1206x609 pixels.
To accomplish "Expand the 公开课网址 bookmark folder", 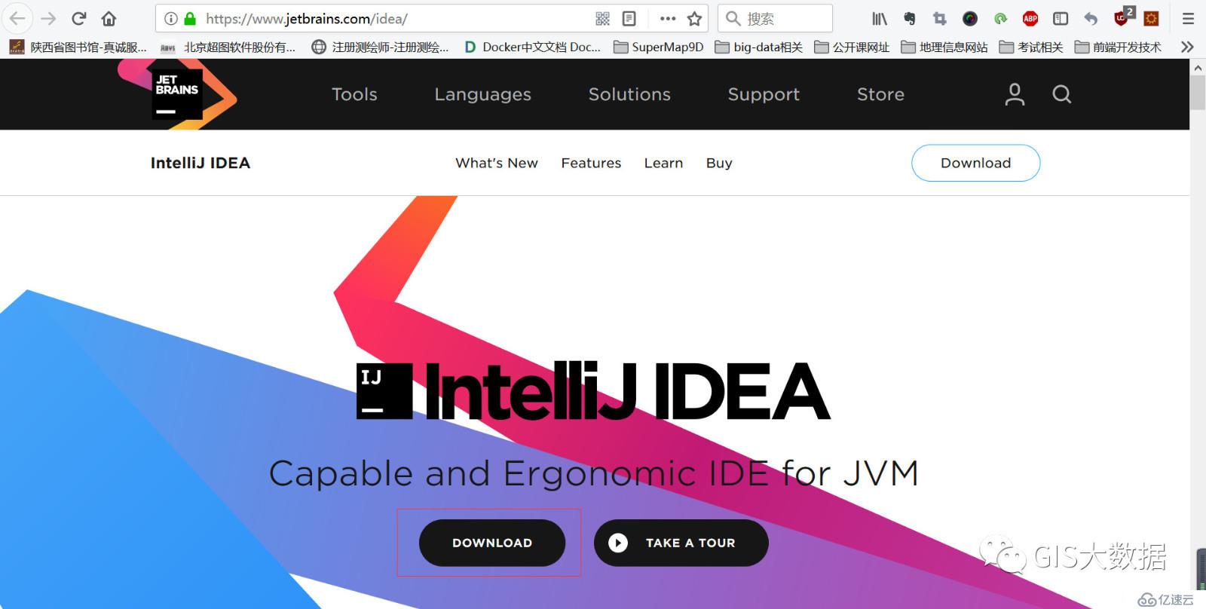I will [x=852, y=47].
